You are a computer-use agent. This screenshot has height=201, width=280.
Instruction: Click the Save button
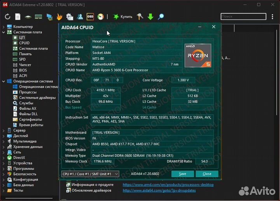[182, 174]
